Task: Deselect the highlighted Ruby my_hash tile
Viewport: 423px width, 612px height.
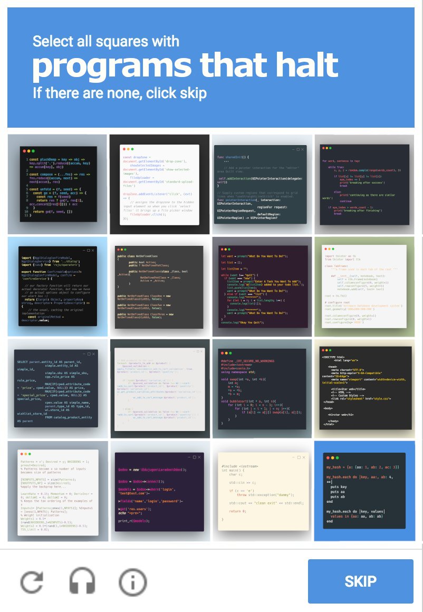Action: [364, 491]
